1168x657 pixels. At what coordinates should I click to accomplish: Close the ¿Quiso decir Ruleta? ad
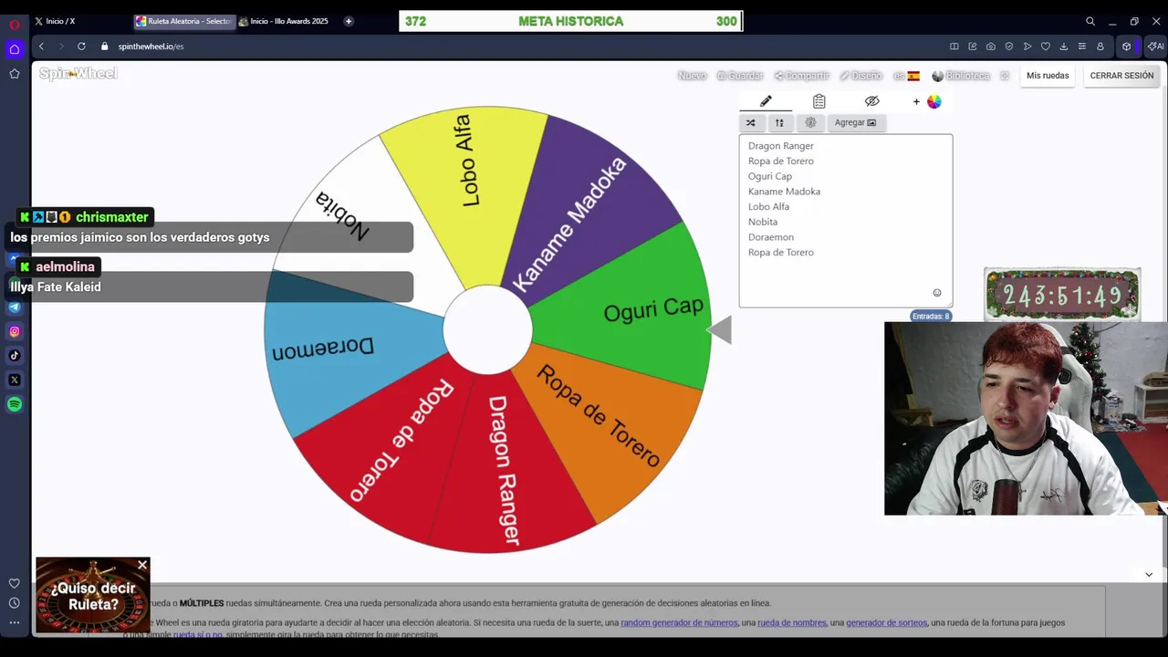142,566
